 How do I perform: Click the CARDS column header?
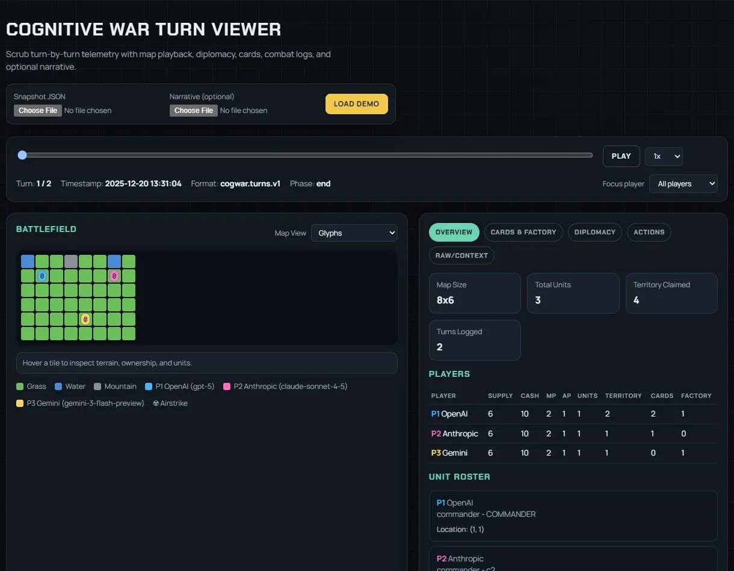(x=662, y=396)
